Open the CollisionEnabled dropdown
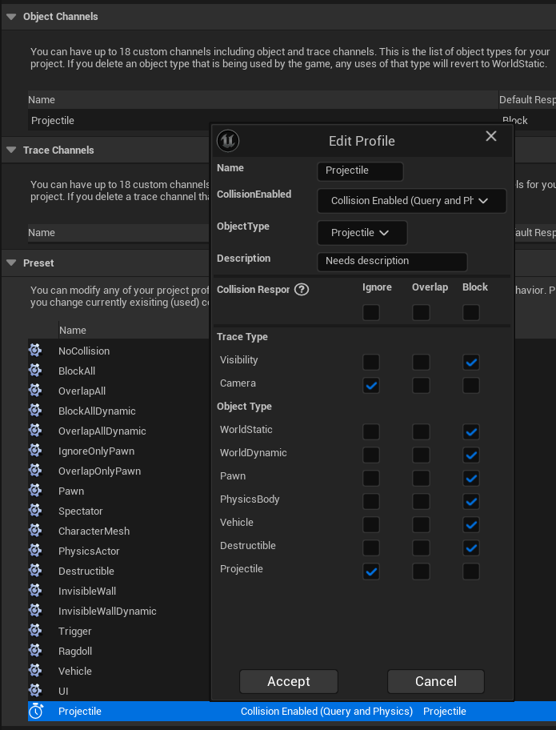The image size is (556, 730). (x=411, y=201)
